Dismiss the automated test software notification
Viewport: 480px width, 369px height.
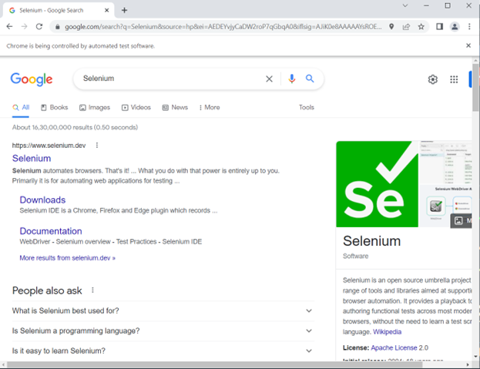pos(468,45)
